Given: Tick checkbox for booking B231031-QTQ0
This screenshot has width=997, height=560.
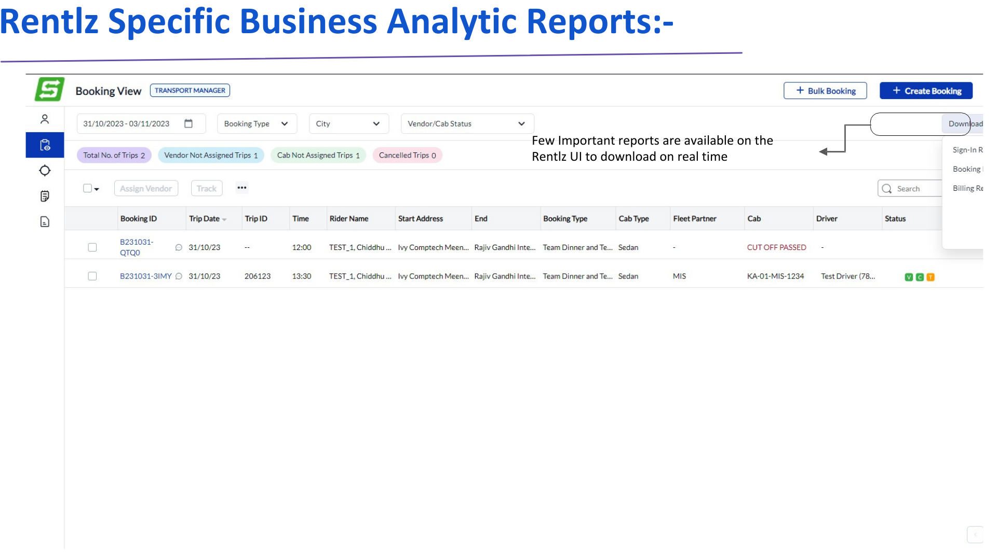Looking at the screenshot, I should point(92,247).
